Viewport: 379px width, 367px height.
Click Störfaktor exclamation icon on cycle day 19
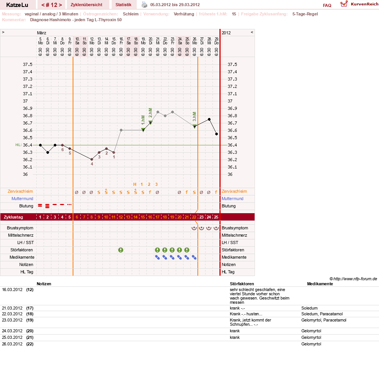click(x=172, y=250)
